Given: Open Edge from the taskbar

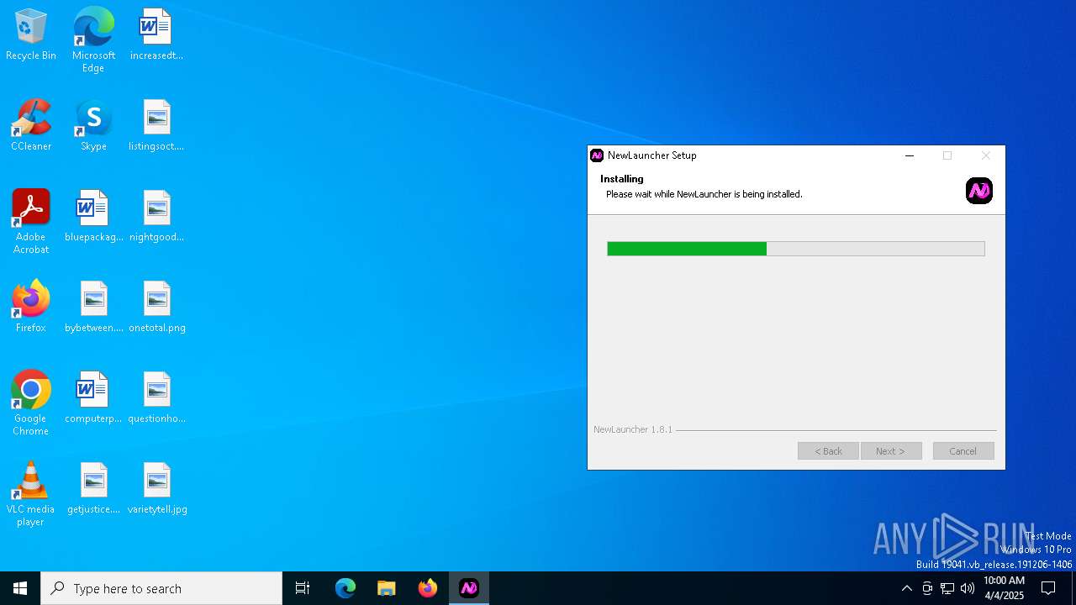Looking at the screenshot, I should point(345,588).
